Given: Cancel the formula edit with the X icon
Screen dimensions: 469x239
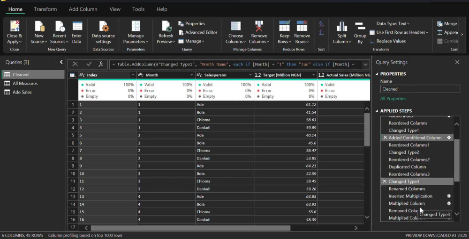Looking at the screenshot, I should point(75,64).
